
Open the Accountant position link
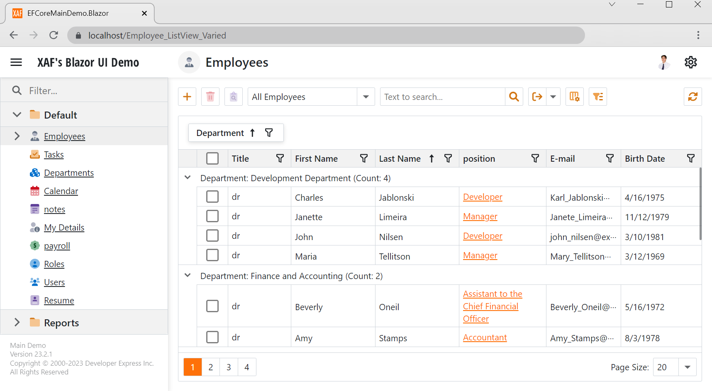(x=485, y=338)
